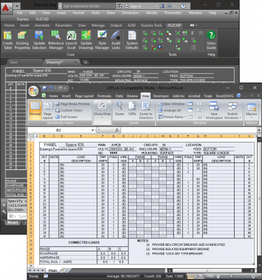Open the XL2CAD menu in AutoCAD menu bar

coord(42,19)
